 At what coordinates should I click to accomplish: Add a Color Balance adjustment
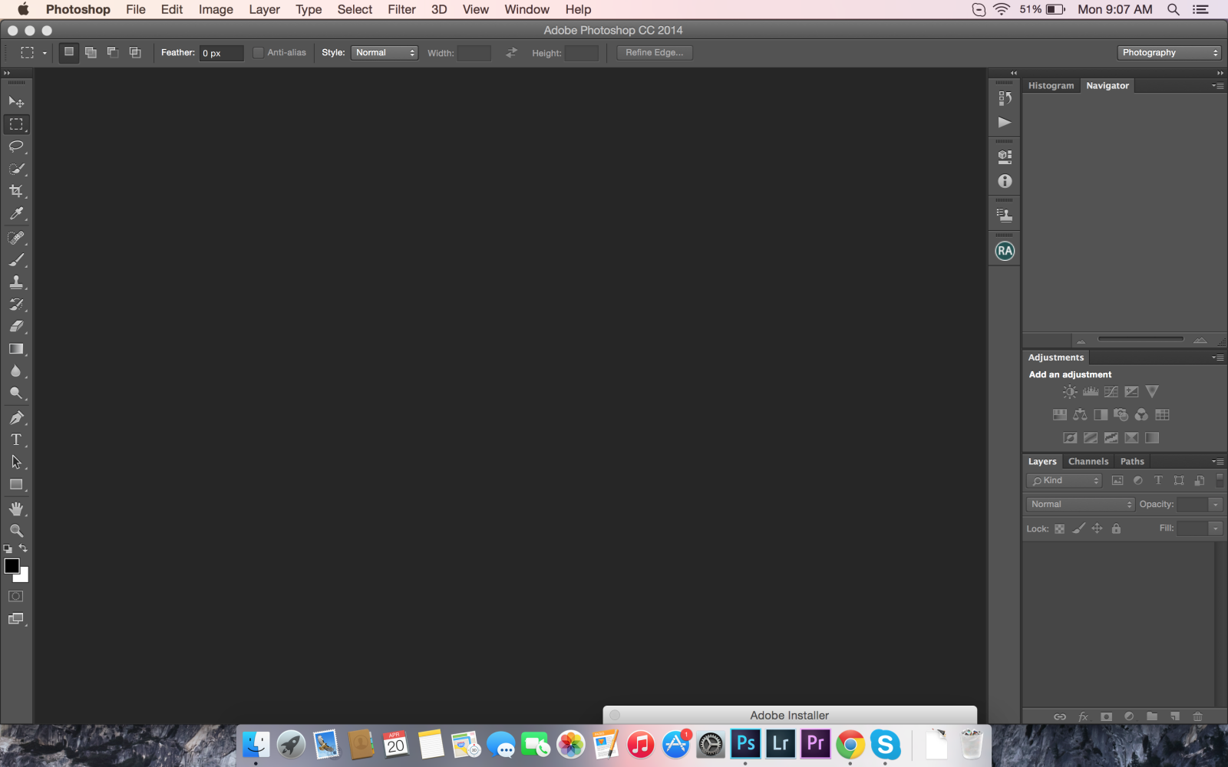[x=1080, y=415]
